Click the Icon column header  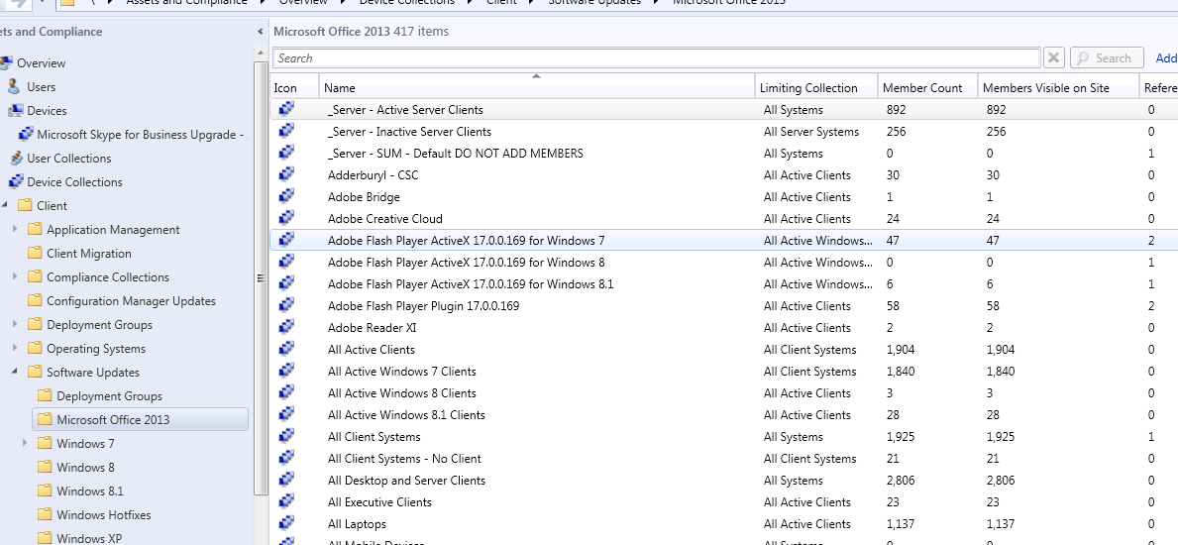(x=294, y=87)
